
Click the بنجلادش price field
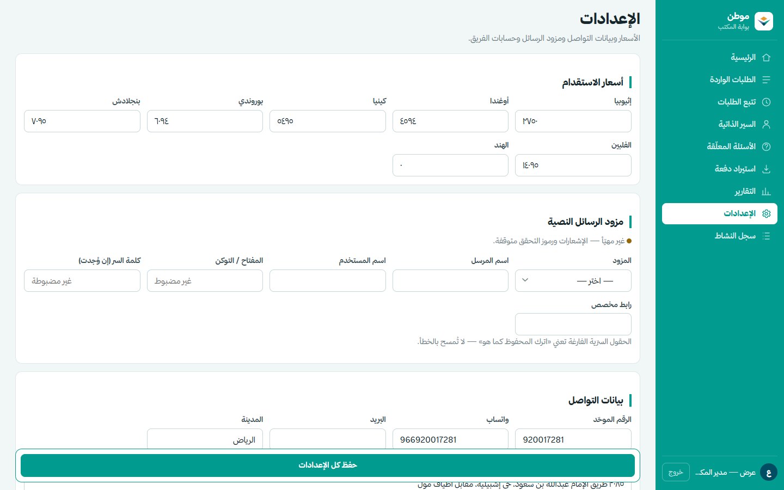[82, 121]
